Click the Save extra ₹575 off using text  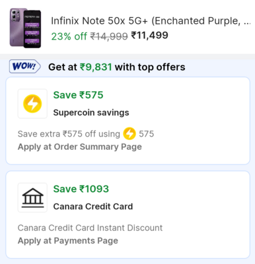point(69,134)
